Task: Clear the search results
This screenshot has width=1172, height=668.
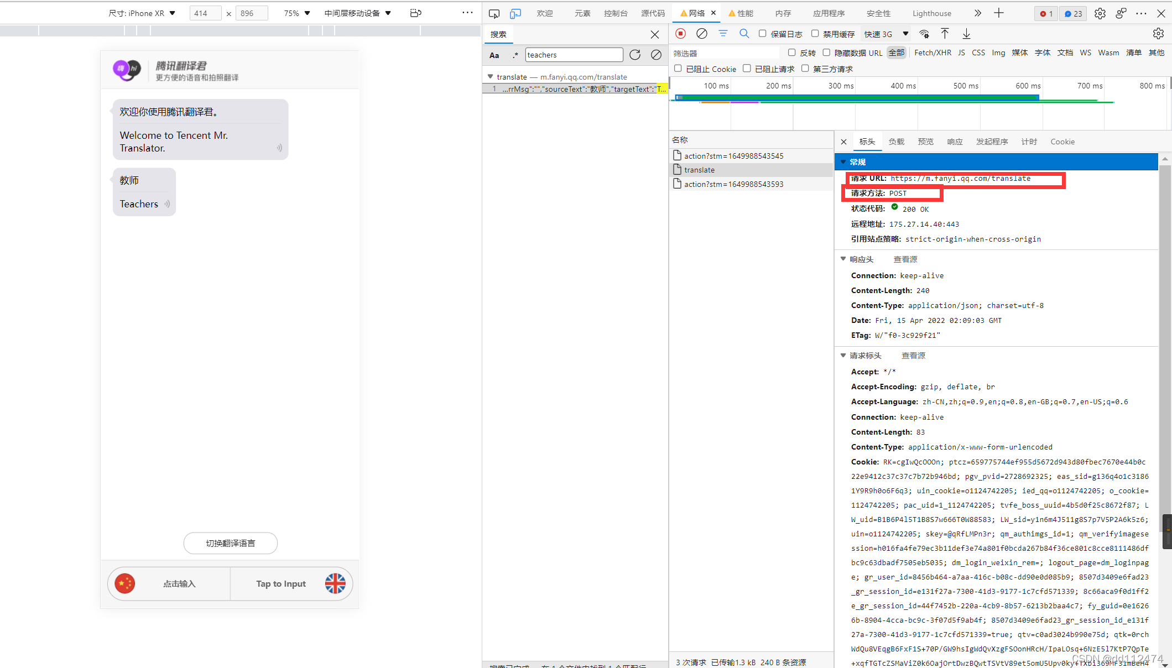Action: 656,55
